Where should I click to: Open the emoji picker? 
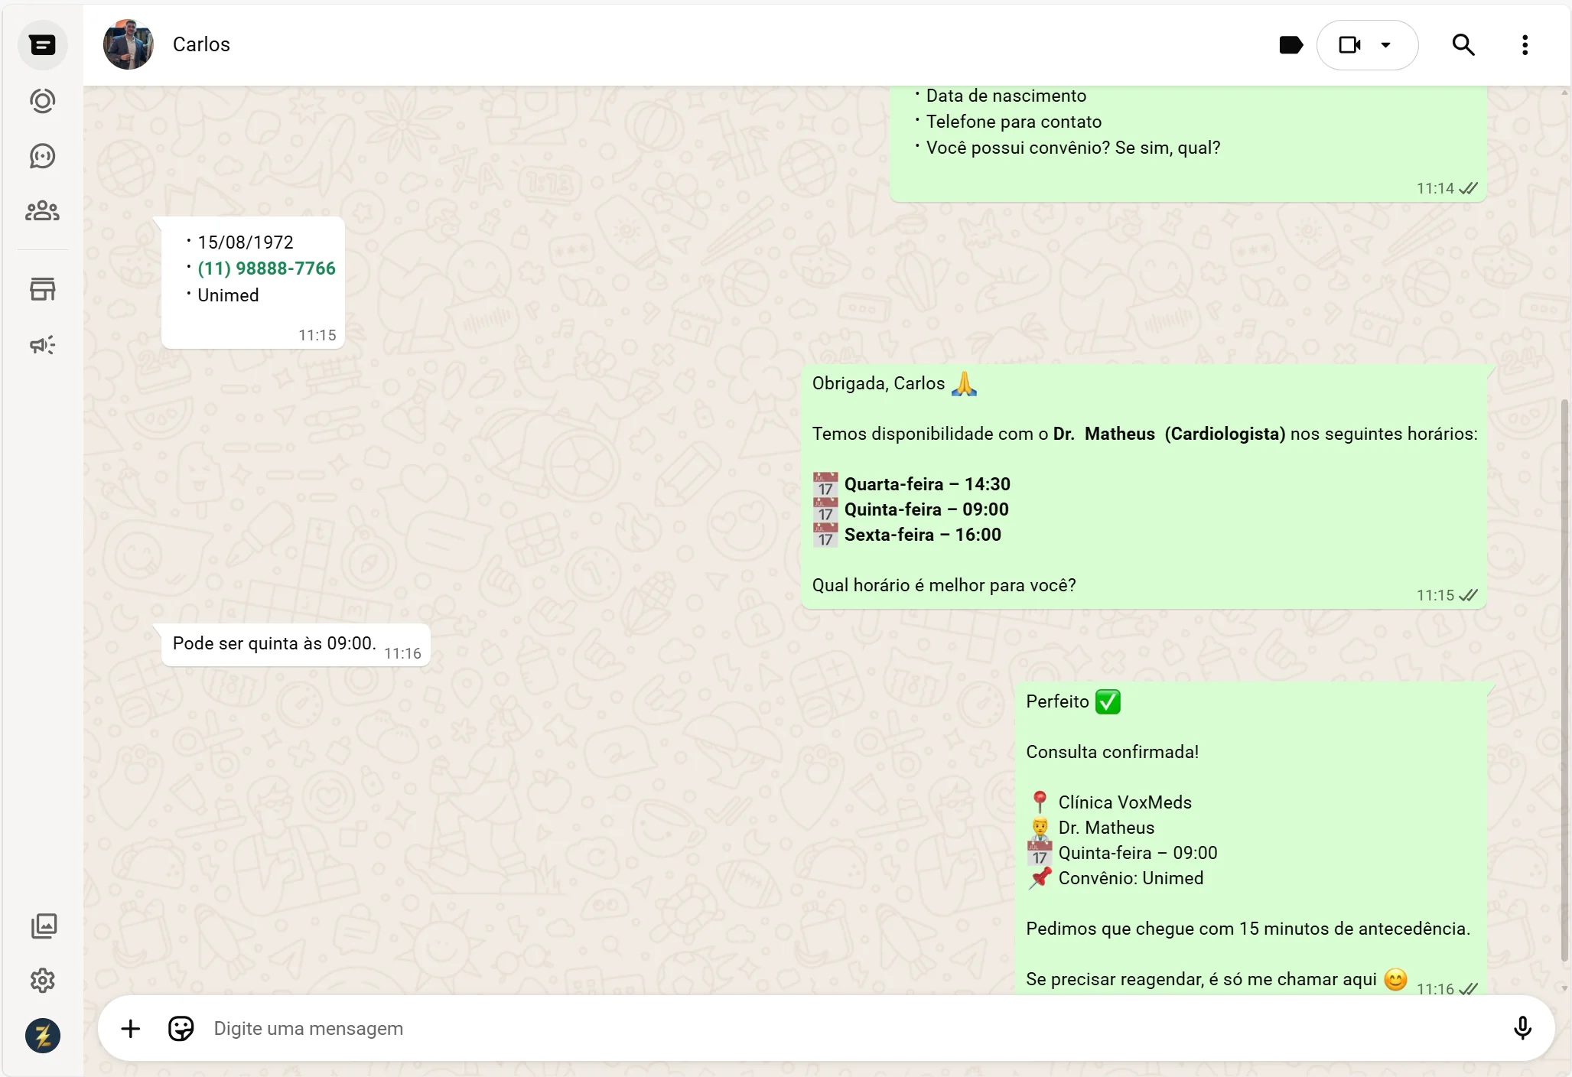pyautogui.click(x=180, y=1028)
